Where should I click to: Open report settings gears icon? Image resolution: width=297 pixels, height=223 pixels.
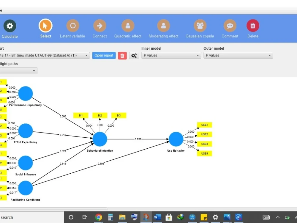(134, 56)
